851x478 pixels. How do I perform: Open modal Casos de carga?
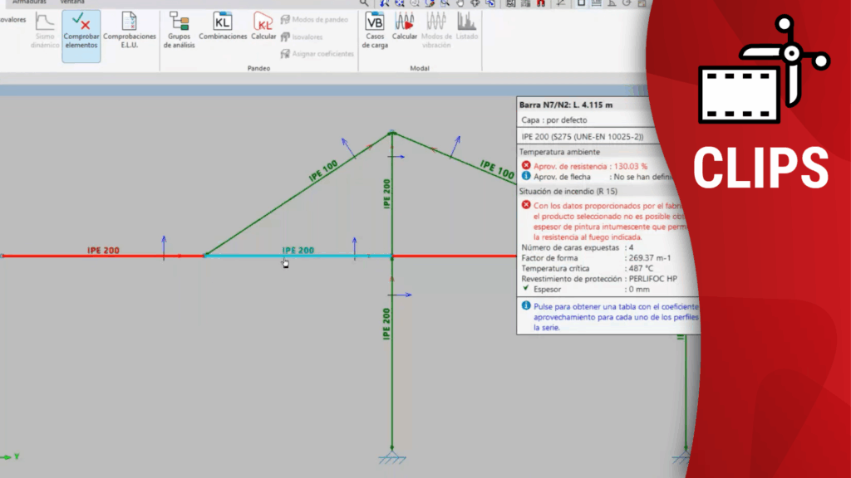(375, 32)
